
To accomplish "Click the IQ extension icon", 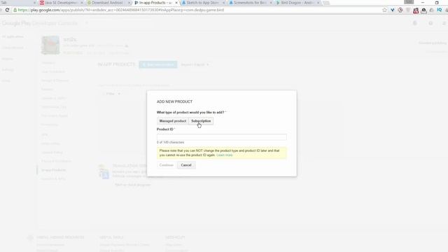I will click(x=439, y=10).
